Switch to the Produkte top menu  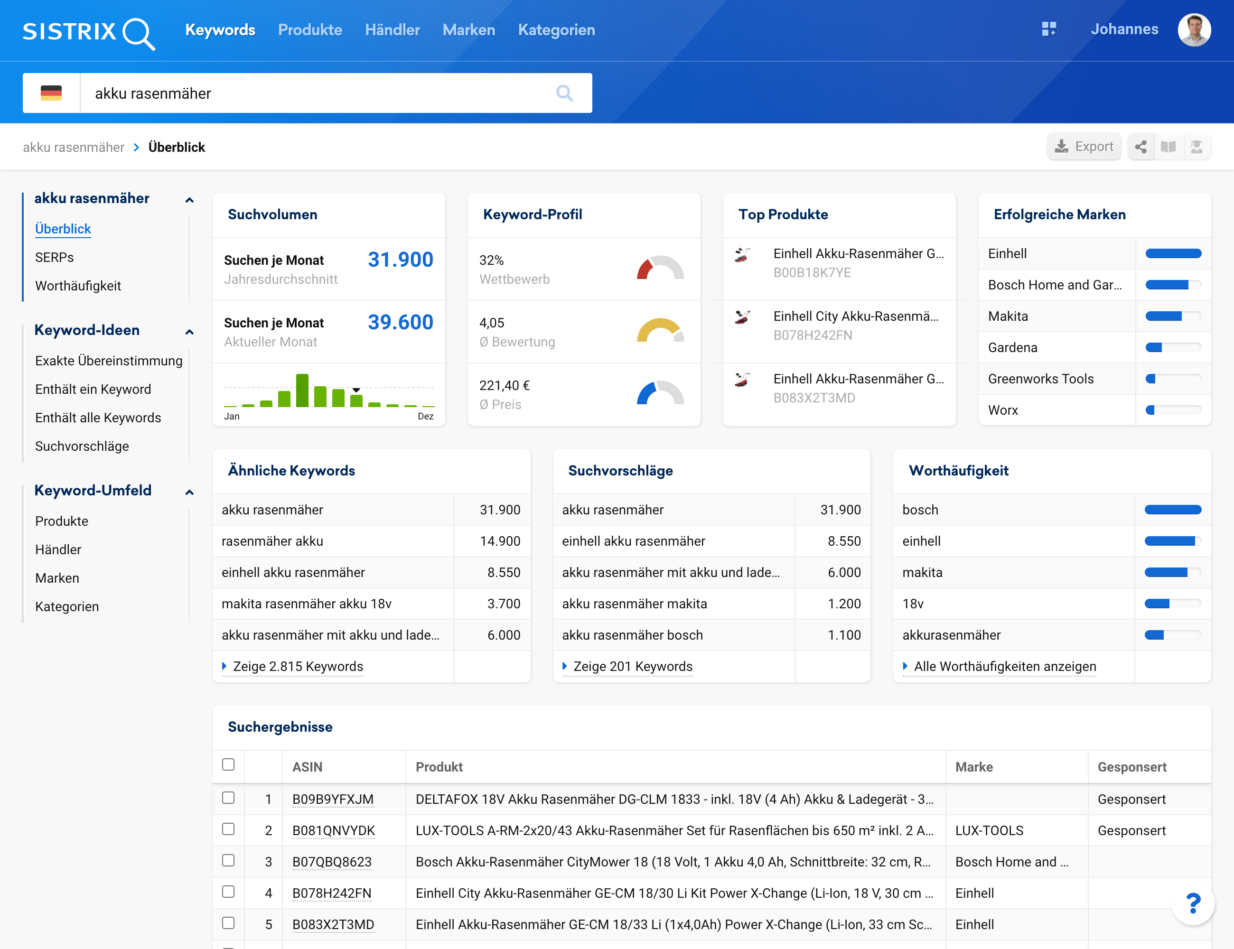click(x=309, y=30)
